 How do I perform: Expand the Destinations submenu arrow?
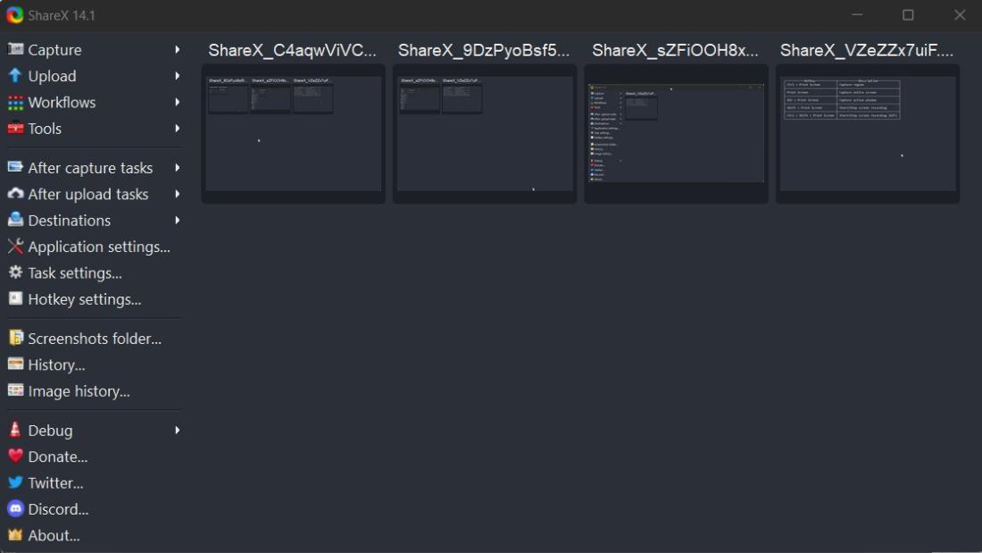178,221
